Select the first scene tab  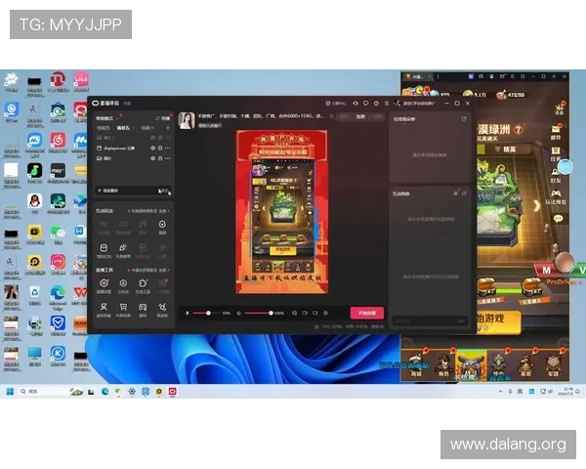click(x=103, y=128)
